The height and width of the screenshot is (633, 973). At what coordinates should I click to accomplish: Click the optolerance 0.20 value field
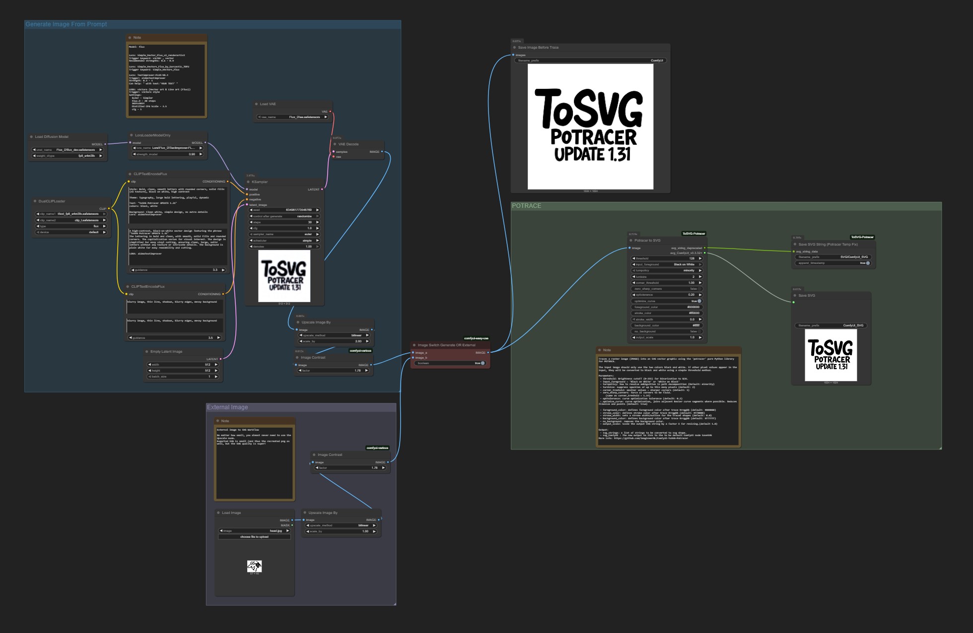pos(667,295)
